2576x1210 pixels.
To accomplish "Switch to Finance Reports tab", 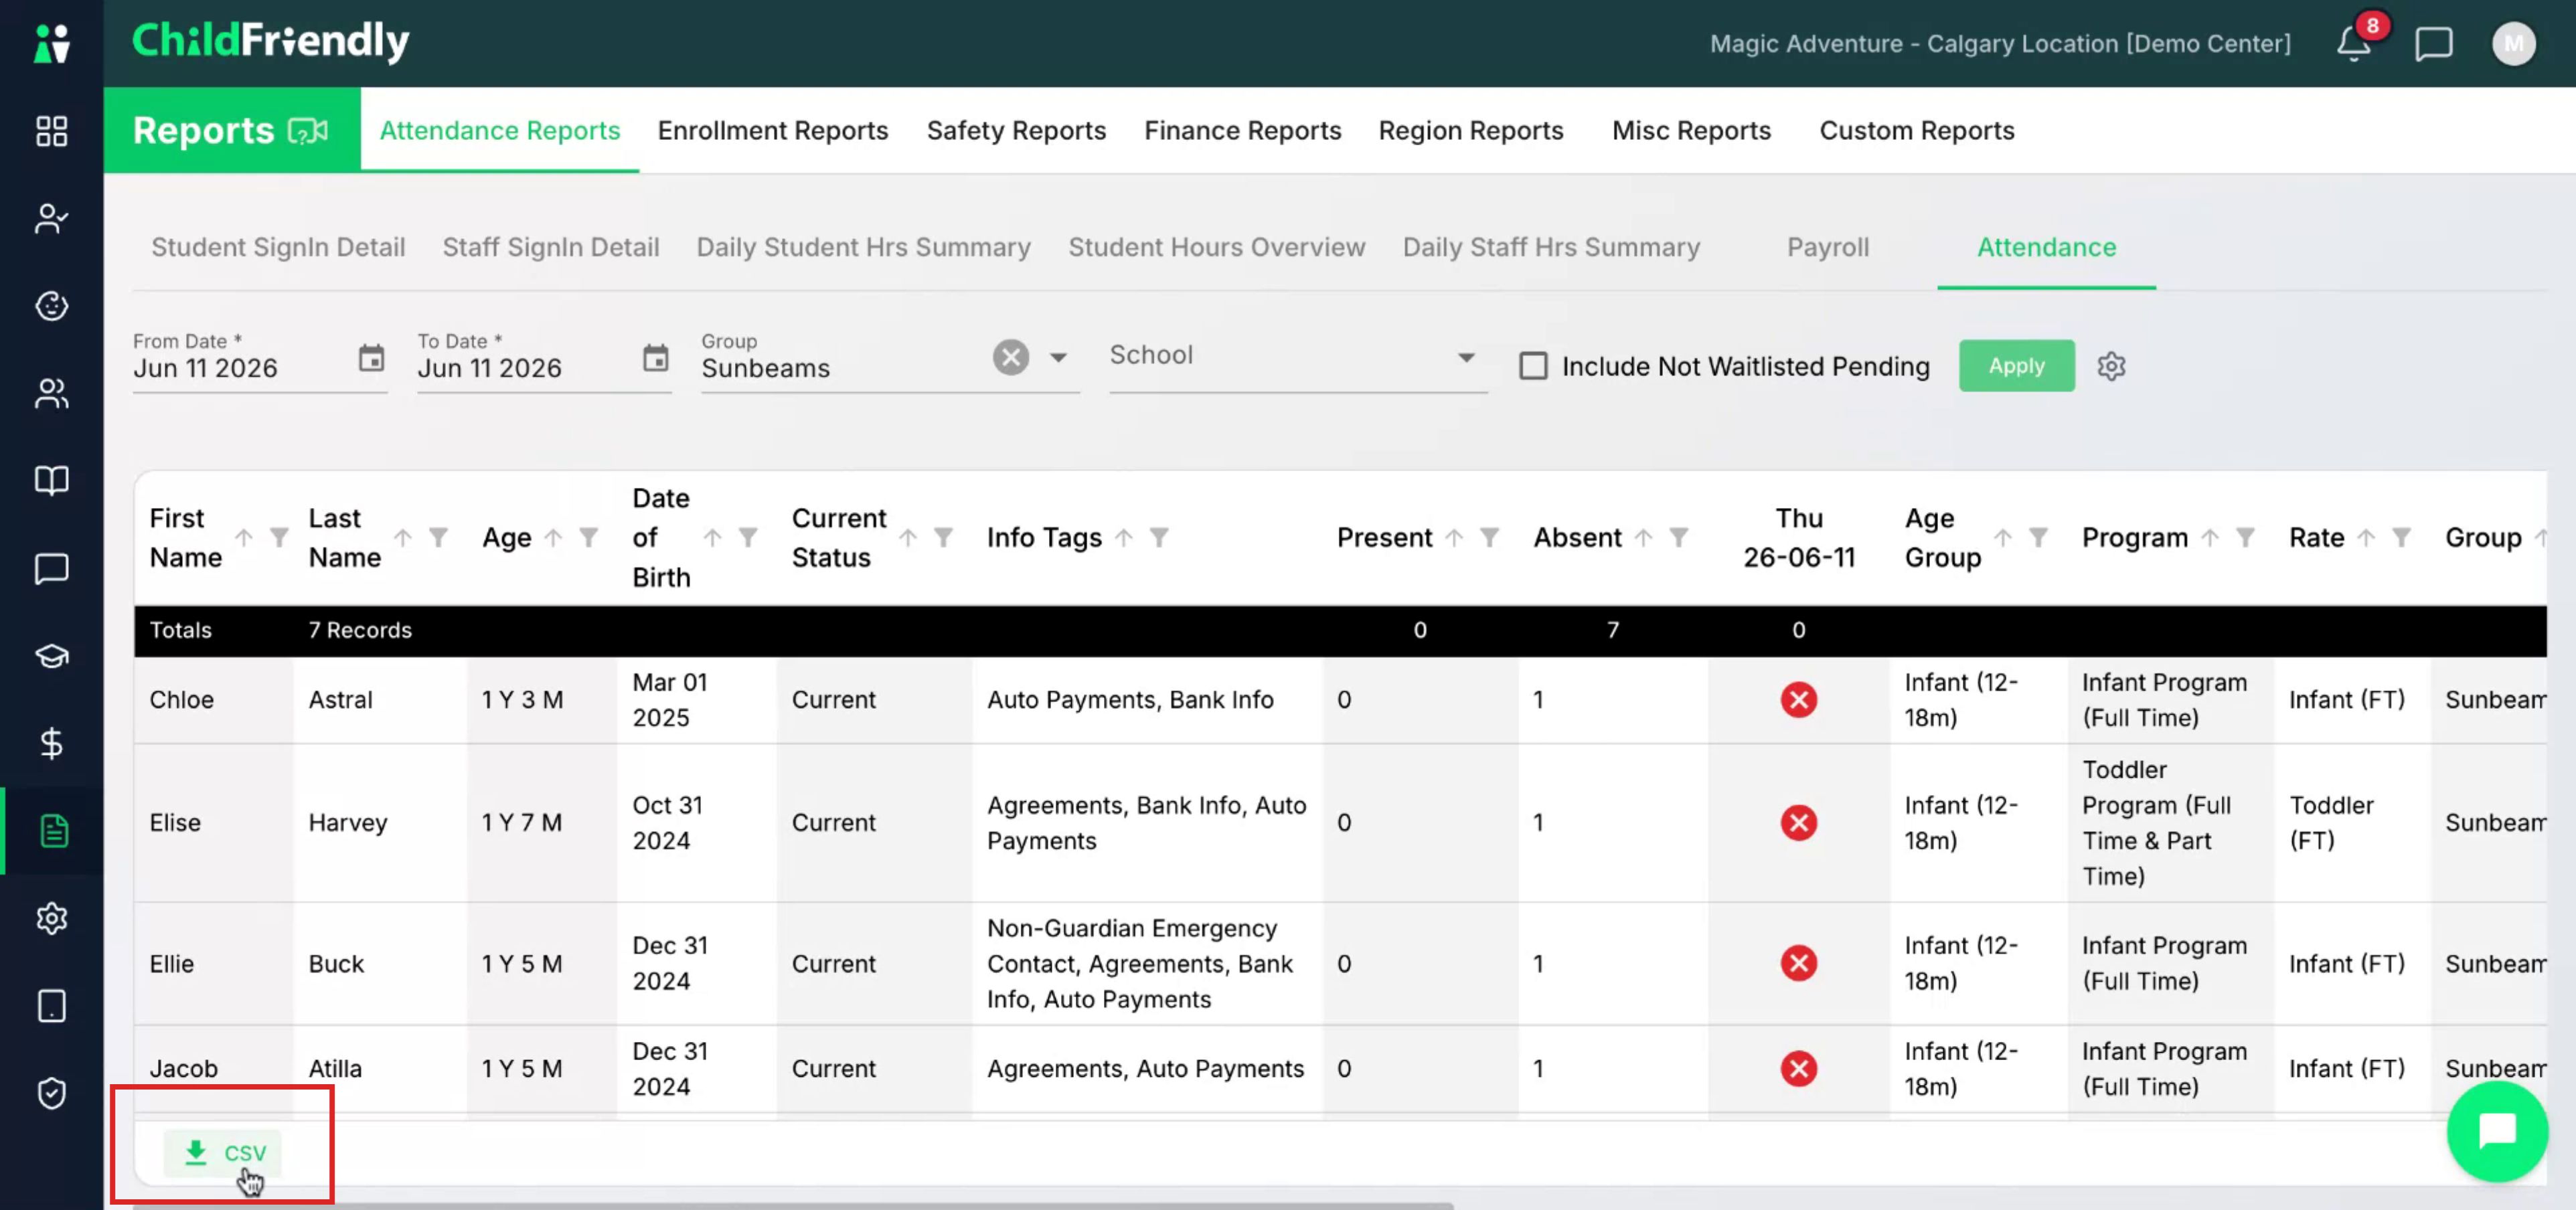I will click(1242, 131).
